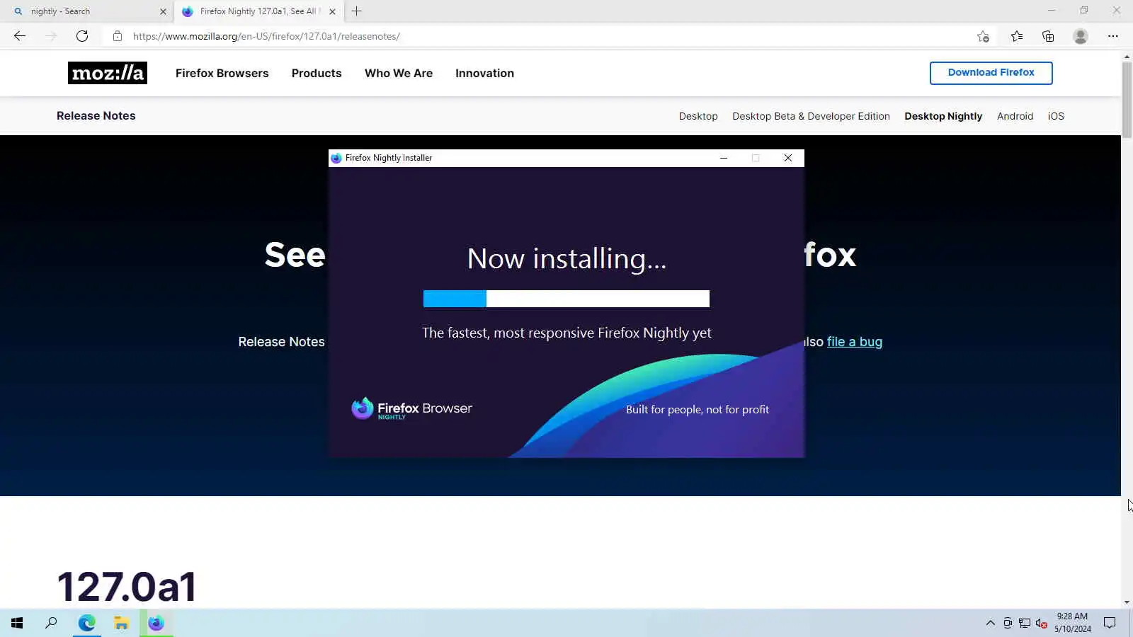Click the installation progress bar

(566, 299)
